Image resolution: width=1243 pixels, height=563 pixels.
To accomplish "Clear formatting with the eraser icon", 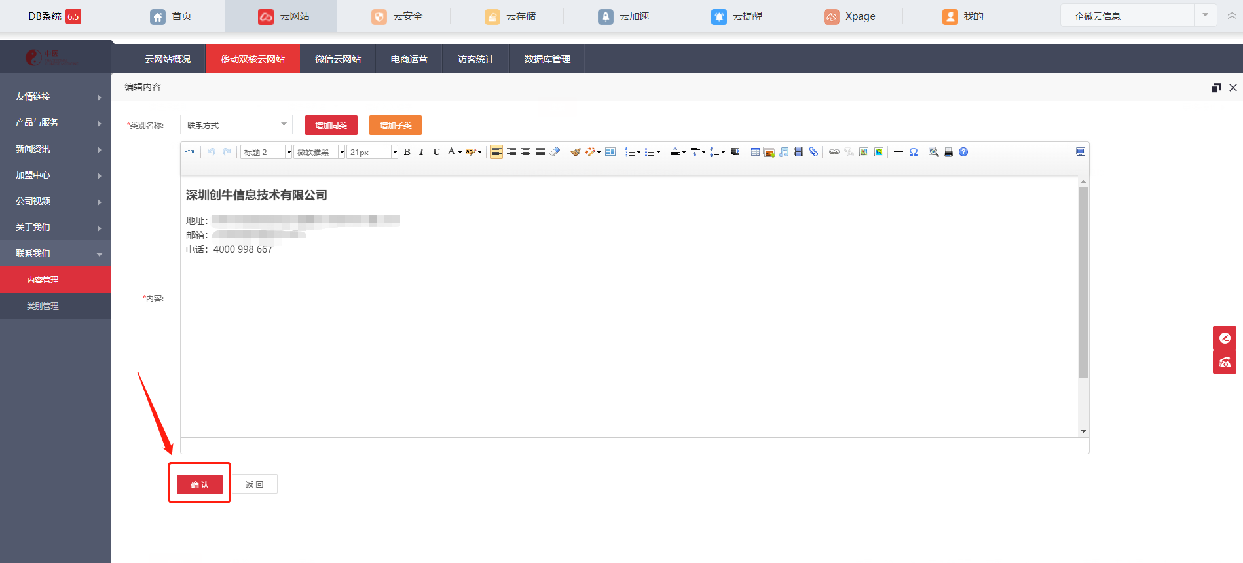I will 555,152.
